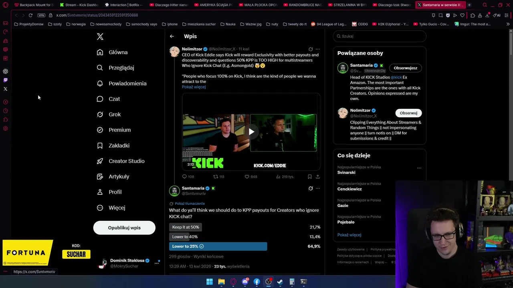513x288 pixels.
Task: Select poll option Lower to 40%
Action: [x=185, y=237]
